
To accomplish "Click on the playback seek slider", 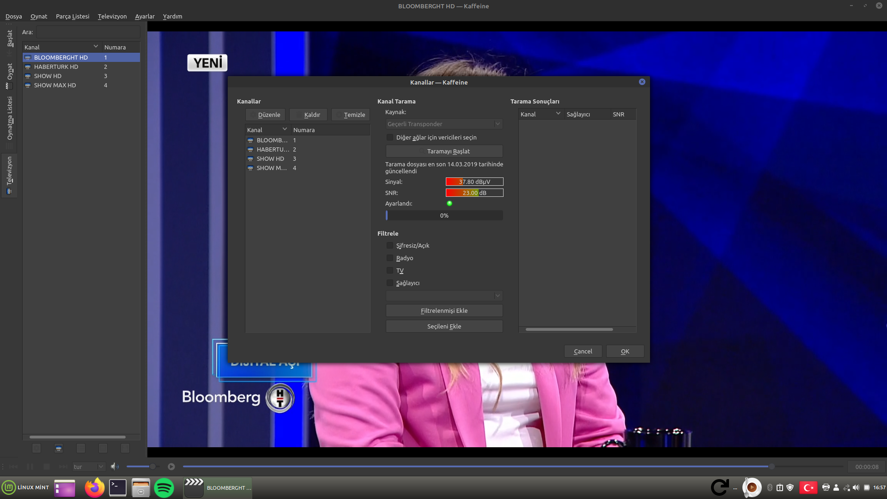I will point(513,467).
